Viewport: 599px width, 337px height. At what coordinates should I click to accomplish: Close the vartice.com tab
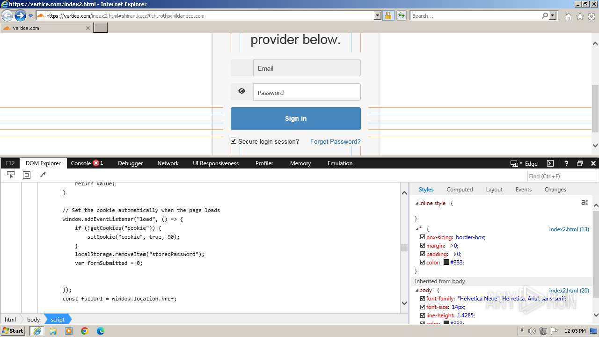coord(88,28)
